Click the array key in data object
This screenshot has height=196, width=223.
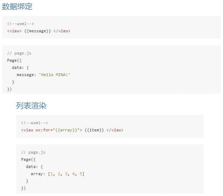click(x=38, y=174)
